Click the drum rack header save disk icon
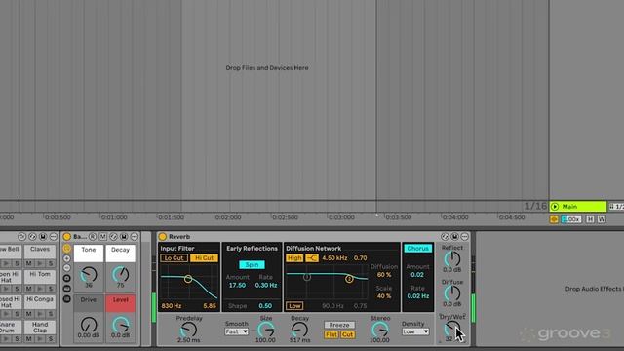Screen dimensions: 624x351 (43, 236)
